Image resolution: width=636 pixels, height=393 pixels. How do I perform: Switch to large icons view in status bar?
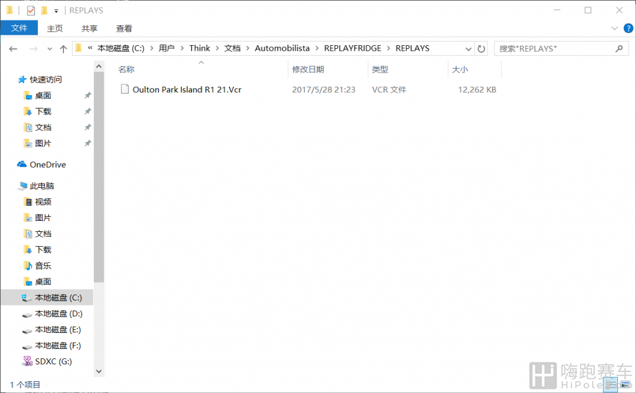tap(625, 384)
